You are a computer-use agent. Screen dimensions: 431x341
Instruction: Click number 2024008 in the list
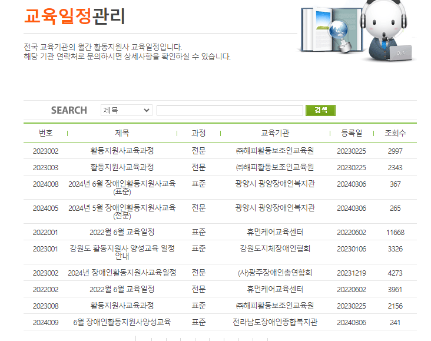point(45,184)
